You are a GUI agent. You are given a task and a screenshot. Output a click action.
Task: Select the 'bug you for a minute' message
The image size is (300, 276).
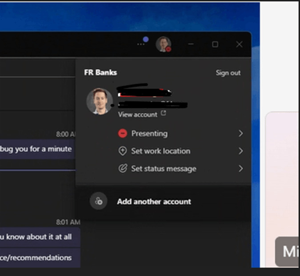pyautogui.click(x=37, y=149)
